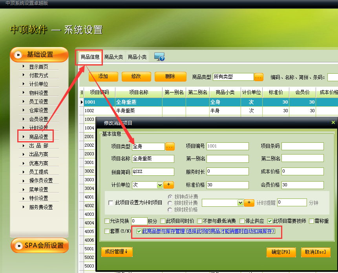The image size is (338, 273).
Task: Click the SPA会所设置 round arrow icon
Action: [x=18, y=246]
